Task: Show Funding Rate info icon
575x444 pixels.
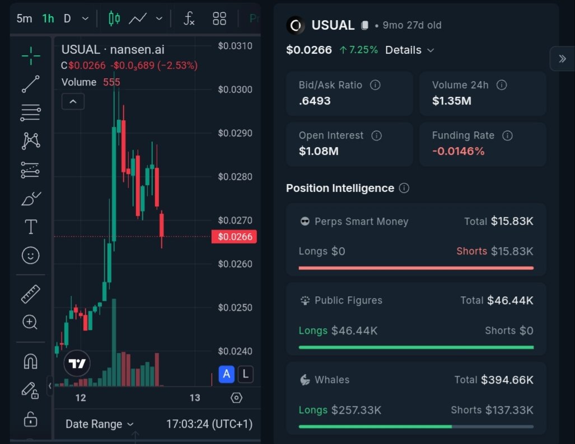Action: click(507, 135)
